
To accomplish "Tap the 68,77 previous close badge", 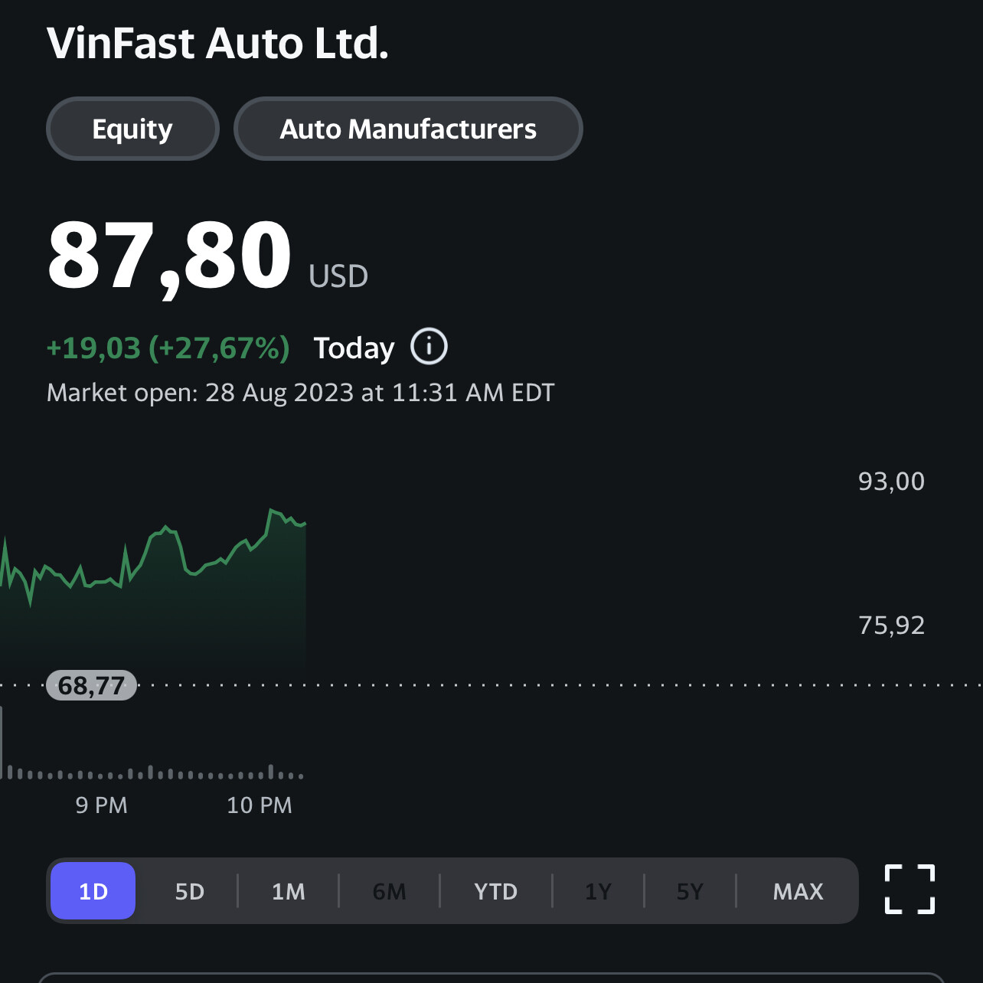I will [x=91, y=685].
